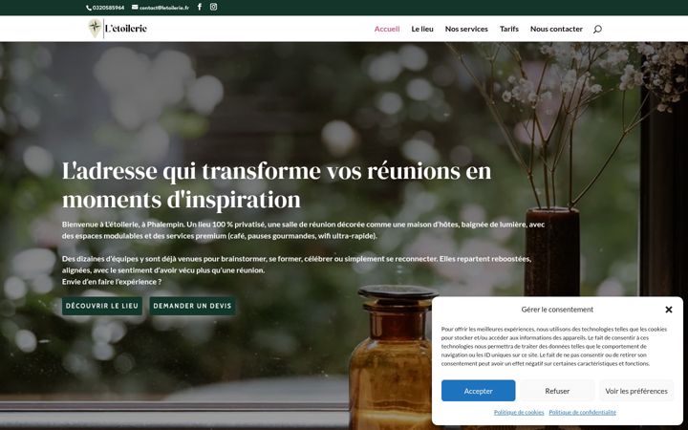Click paragraph starting 'Des dizaines d'équipes'
Viewport: 688px width, 430px height.
coord(296,265)
